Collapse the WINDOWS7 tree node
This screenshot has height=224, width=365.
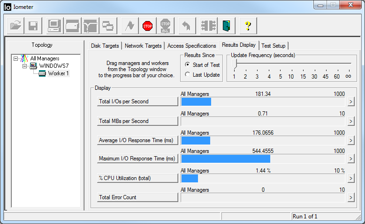pos(25,66)
